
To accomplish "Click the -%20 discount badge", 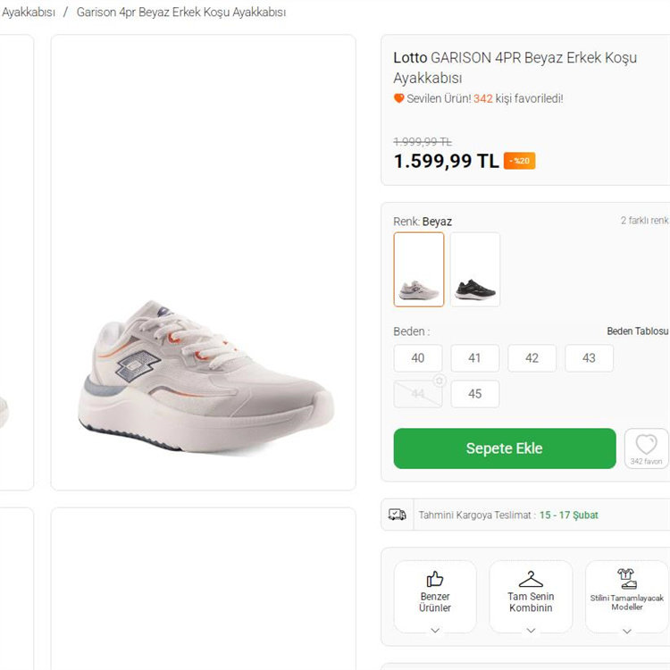I will [x=519, y=161].
